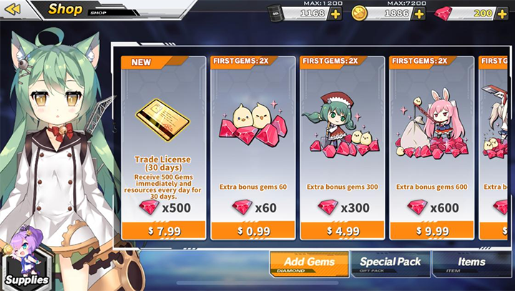515x291 pixels.
Task: Select the two-chicks 60 gem pack image
Action: [x=253, y=124]
